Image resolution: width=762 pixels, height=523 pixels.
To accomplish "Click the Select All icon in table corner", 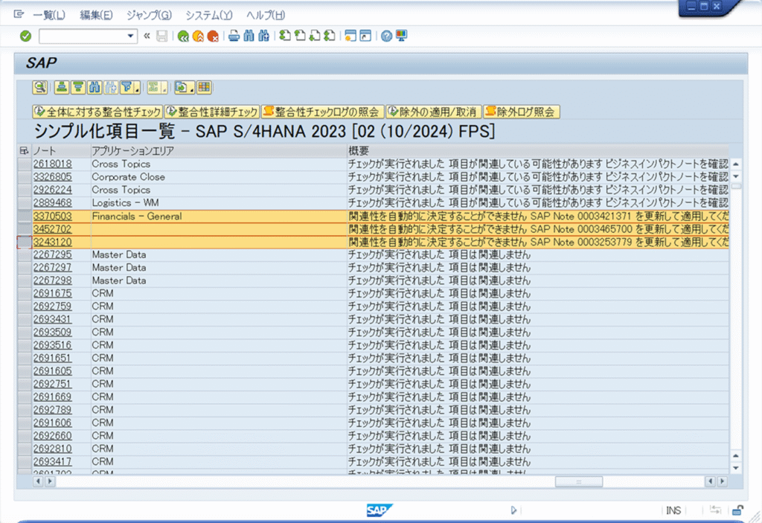I will click(x=24, y=151).
